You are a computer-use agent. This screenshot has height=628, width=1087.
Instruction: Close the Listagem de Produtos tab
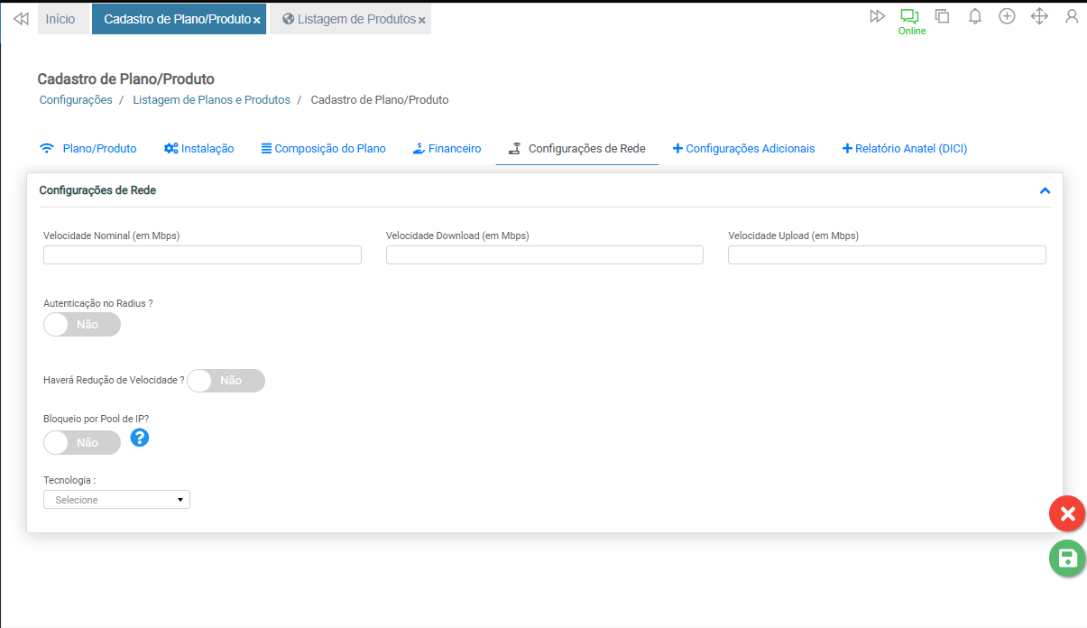coord(421,20)
